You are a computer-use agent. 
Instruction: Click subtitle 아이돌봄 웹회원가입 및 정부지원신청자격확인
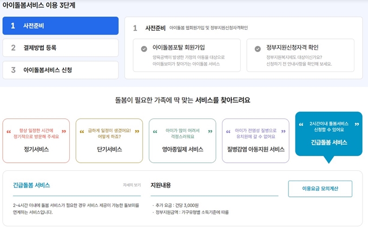point(208,28)
